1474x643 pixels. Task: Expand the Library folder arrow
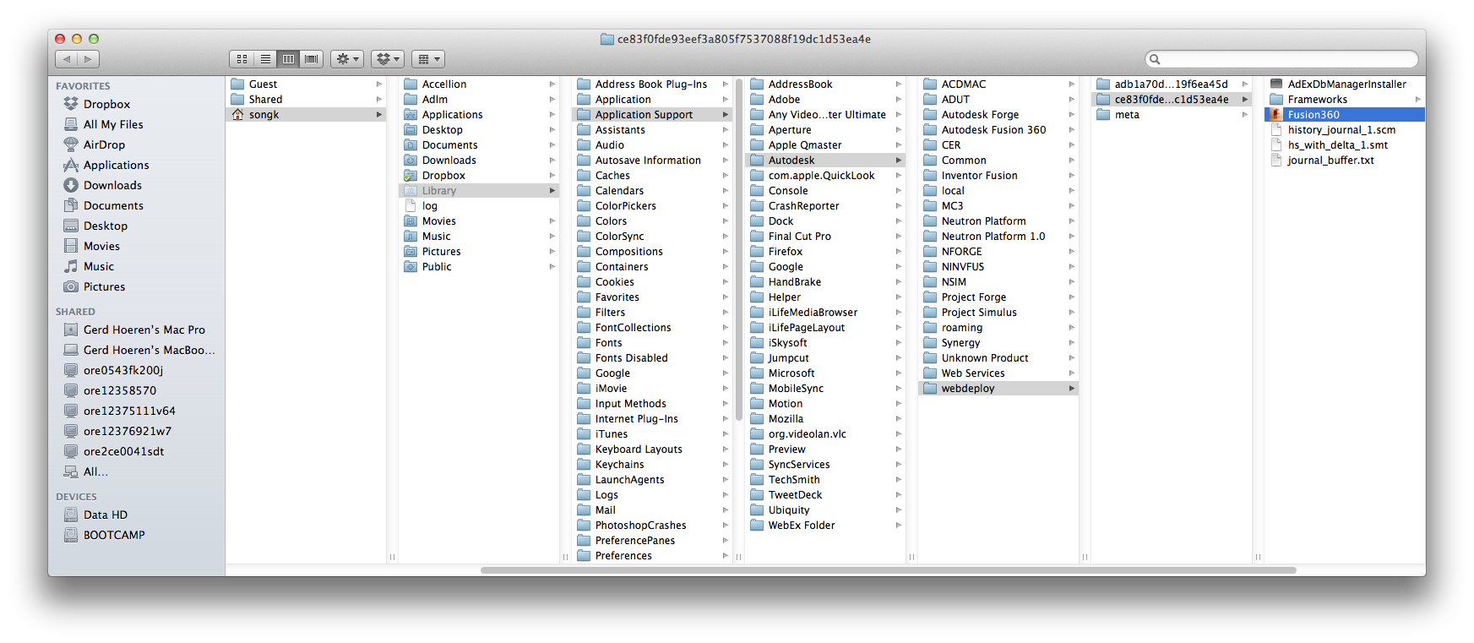pyautogui.click(x=552, y=191)
